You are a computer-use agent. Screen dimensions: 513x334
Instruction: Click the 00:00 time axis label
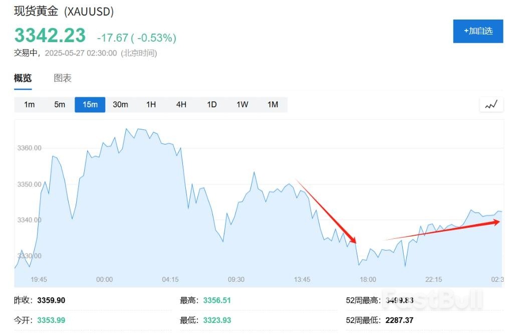pos(104,279)
